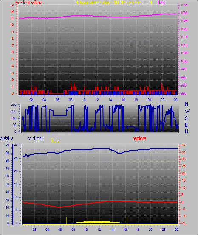Click the "35" temperature axis value
The height and width of the screenshot is (235, 198).
184,152
